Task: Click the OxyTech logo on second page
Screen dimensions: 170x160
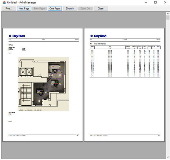Action: (x=98, y=36)
